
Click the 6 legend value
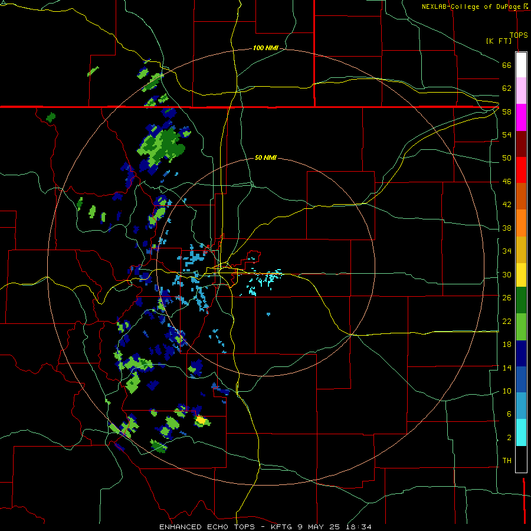click(x=509, y=414)
